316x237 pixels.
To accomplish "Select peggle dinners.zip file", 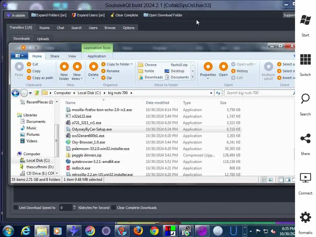I will (87, 155).
